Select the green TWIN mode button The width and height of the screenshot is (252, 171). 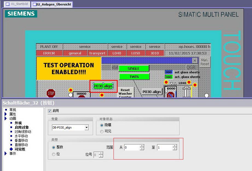click(x=134, y=77)
